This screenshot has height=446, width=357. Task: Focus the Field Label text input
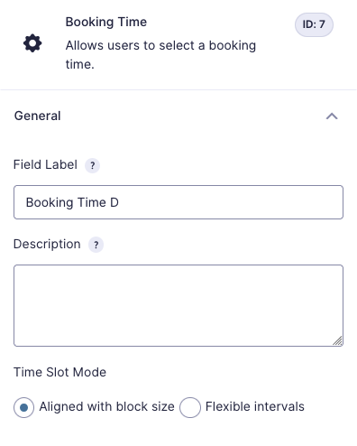pos(178,202)
